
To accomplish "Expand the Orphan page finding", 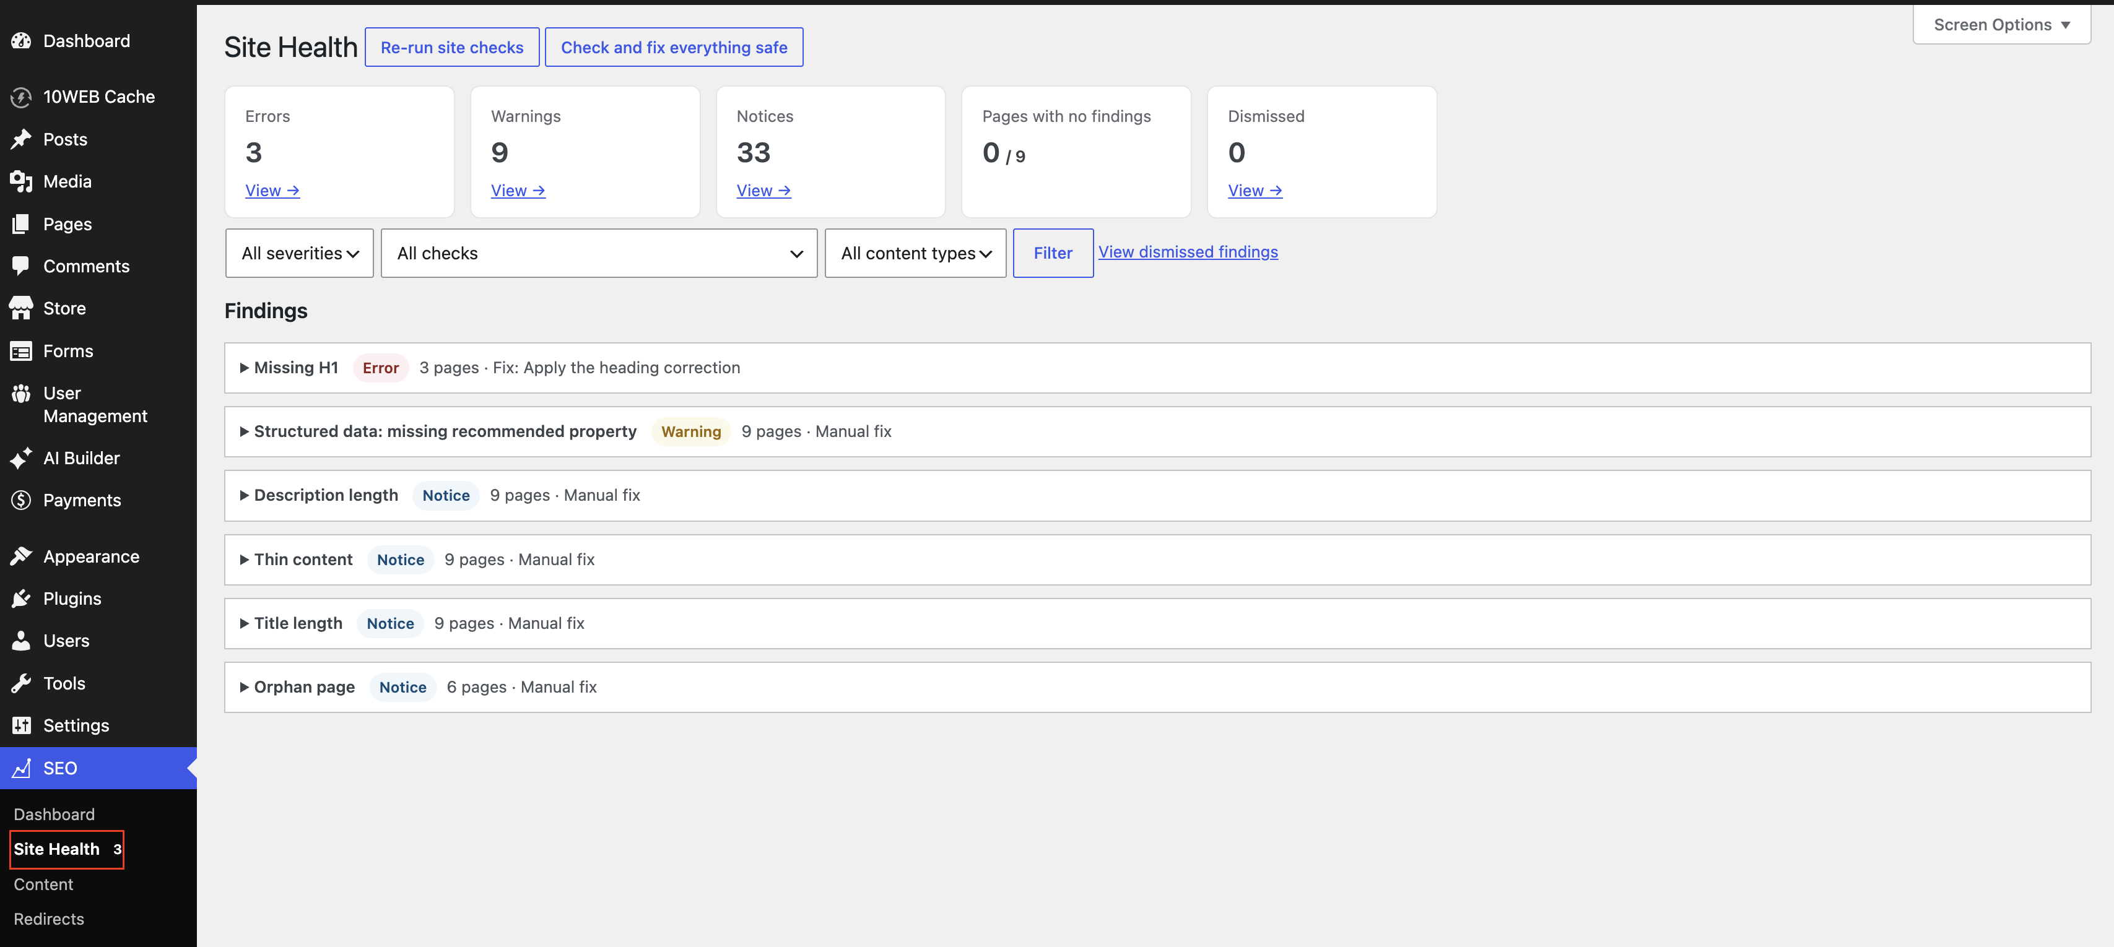I will click(x=1157, y=688).
